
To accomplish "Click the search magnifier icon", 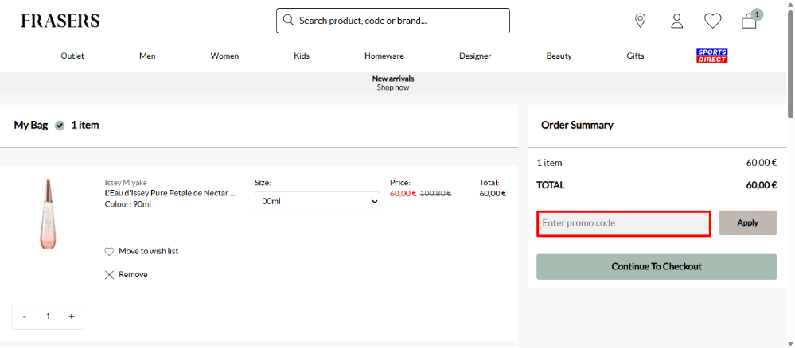I will pos(289,21).
